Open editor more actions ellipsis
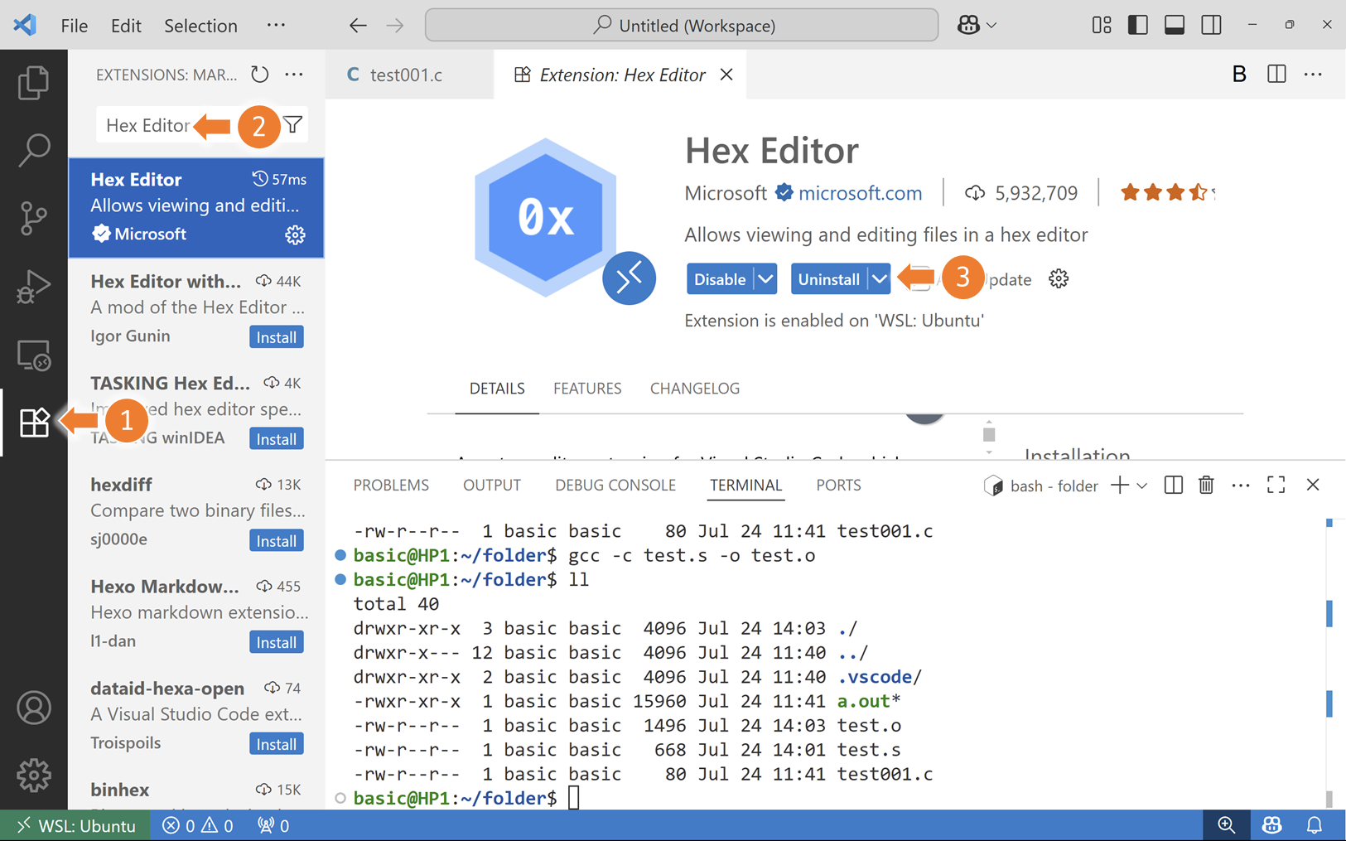This screenshot has height=841, width=1346. click(1313, 75)
